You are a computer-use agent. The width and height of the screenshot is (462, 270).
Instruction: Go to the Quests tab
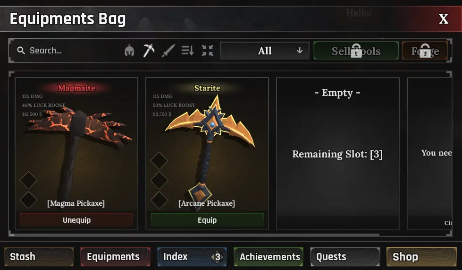pos(345,256)
